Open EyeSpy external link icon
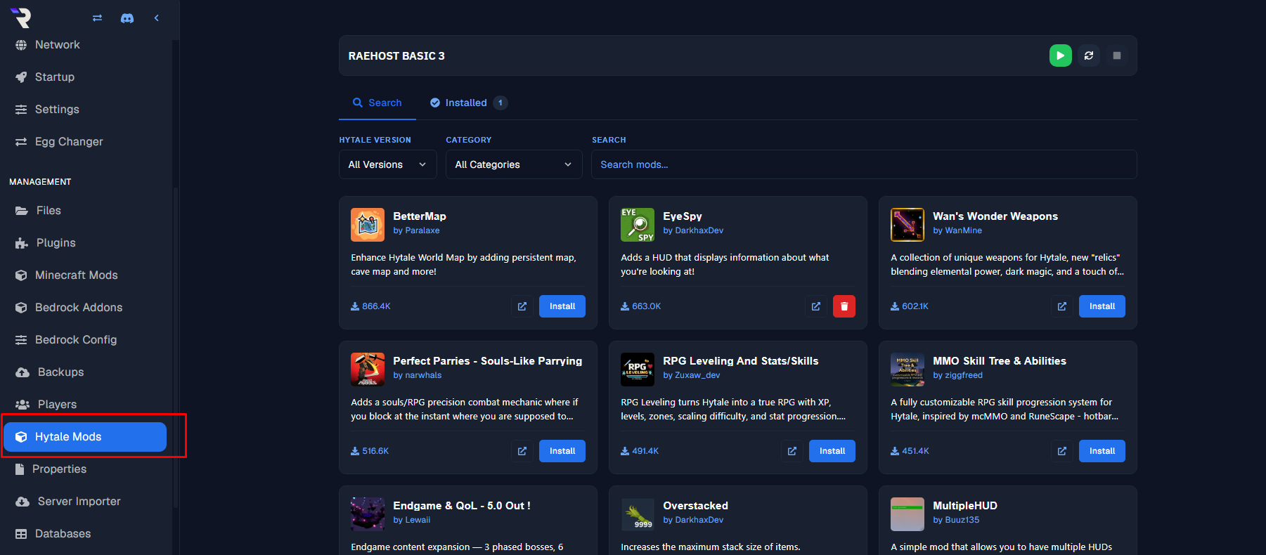Screen dimensions: 1266x555 (x=816, y=306)
